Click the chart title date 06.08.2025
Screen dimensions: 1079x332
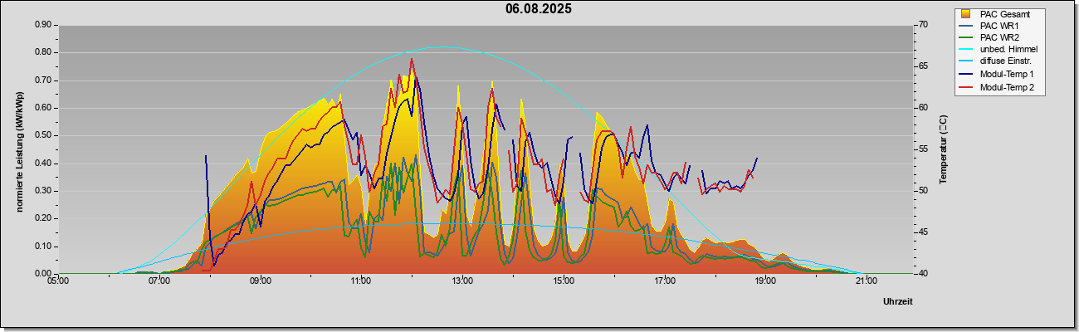[538, 9]
